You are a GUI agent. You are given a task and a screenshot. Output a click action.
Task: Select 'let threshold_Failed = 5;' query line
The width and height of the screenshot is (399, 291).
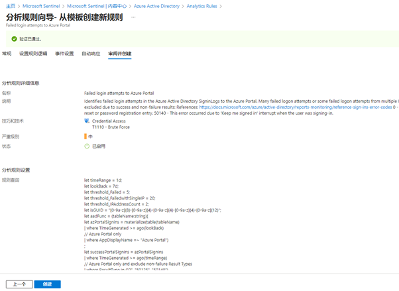(x=107, y=192)
